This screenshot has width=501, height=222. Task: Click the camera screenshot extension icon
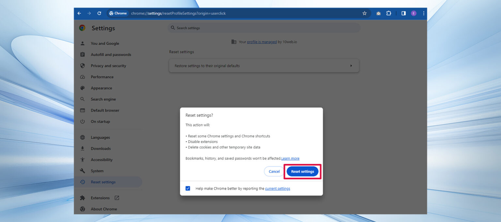point(378,13)
